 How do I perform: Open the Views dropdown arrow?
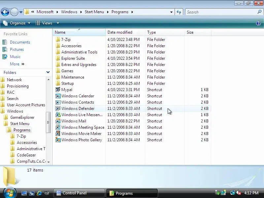click(x=58, y=23)
